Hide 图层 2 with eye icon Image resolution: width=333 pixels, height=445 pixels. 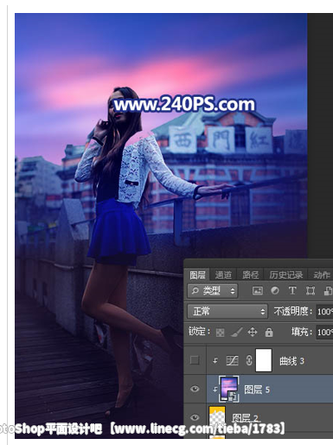pos(195,417)
